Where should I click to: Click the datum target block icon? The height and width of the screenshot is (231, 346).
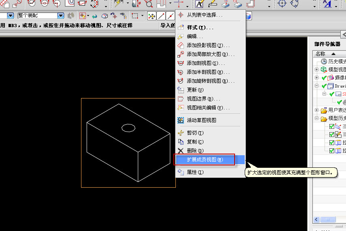pyautogui.click(x=238, y=4)
